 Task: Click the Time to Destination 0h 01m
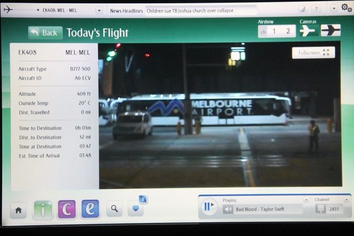83,128
